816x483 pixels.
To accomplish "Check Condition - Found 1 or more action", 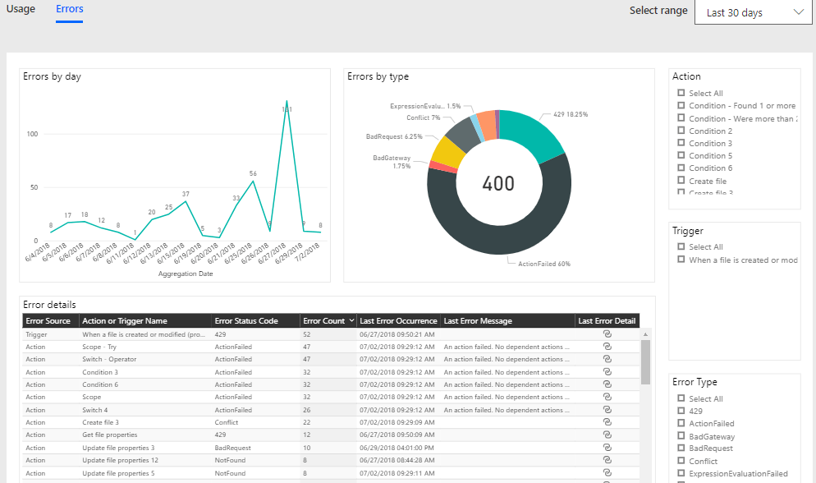I will [x=681, y=105].
